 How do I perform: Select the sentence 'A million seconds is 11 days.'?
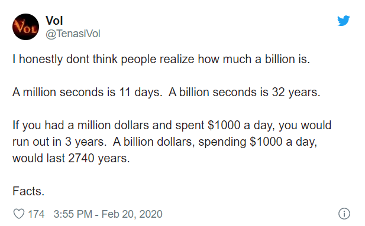point(88,92)
